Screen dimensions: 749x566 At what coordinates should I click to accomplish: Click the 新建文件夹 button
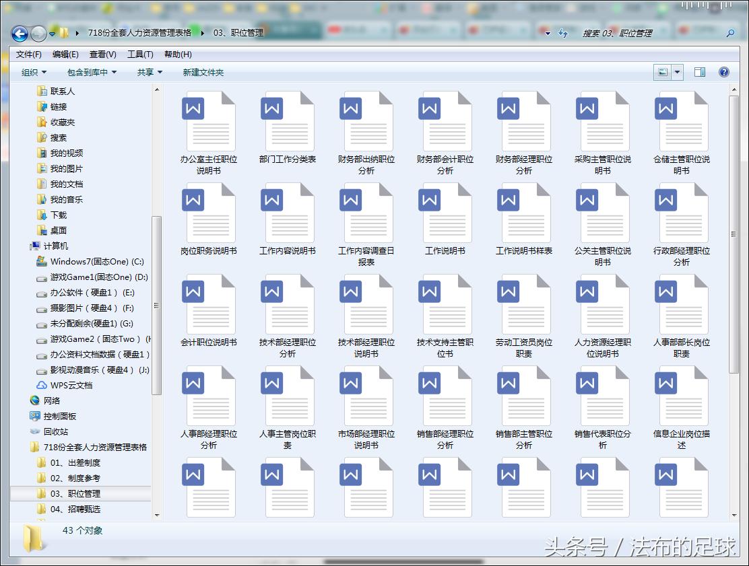203,72
